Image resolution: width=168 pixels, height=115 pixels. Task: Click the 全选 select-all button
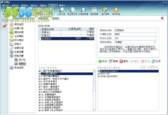[143, 67]
